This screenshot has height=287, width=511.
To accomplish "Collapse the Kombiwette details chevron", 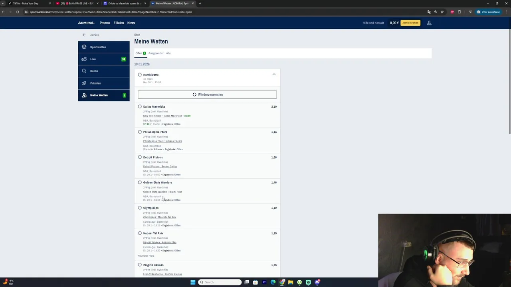I will (274, 74).
